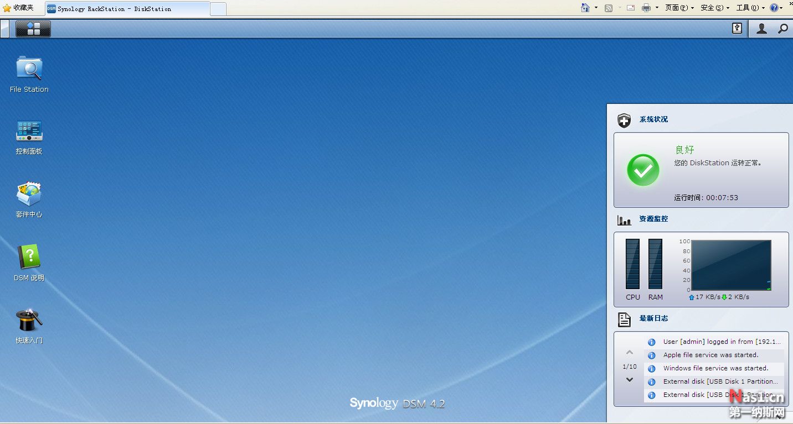Show previous log page with up chevron
793x424 pixels.
630,352
